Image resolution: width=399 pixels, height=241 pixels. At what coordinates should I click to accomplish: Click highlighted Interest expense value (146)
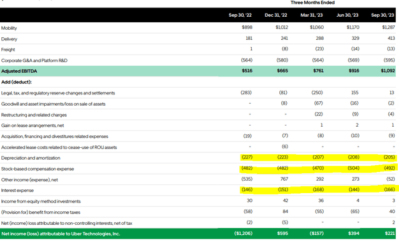click(x=247, y=189)
